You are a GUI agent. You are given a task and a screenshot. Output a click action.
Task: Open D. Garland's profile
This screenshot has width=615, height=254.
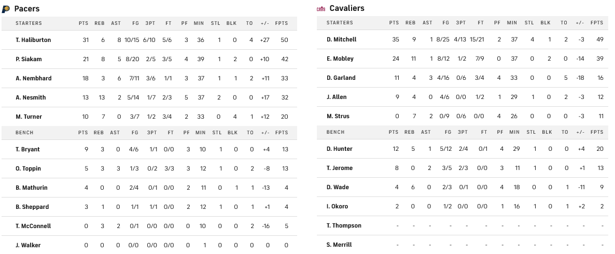[341, 78]
